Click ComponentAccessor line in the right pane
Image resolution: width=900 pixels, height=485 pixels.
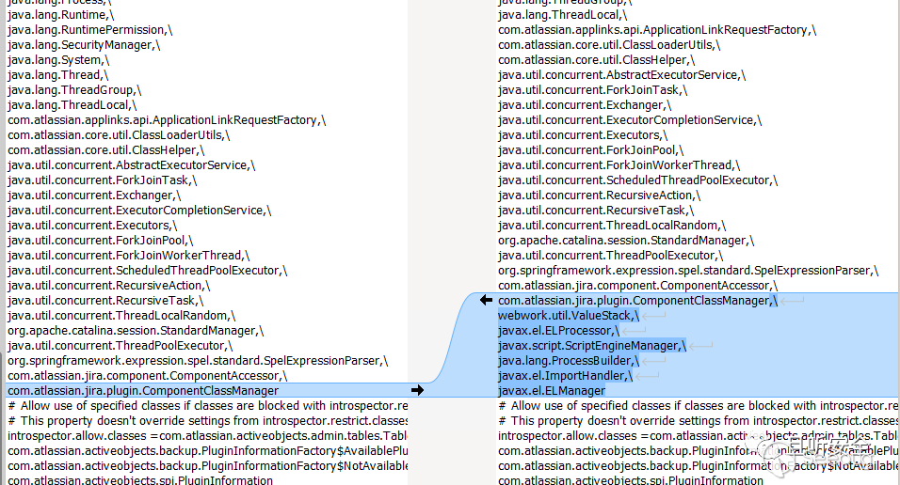point(637,285)
